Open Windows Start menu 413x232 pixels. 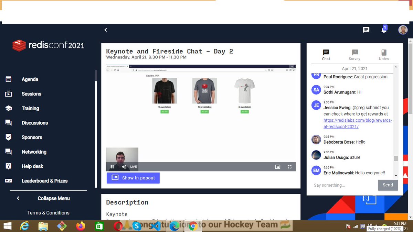coord(7,226)
